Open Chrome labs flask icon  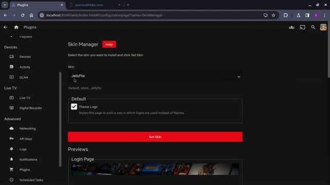(299, 15)
